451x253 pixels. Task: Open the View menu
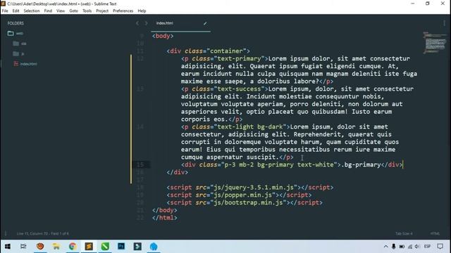(61, 11)
